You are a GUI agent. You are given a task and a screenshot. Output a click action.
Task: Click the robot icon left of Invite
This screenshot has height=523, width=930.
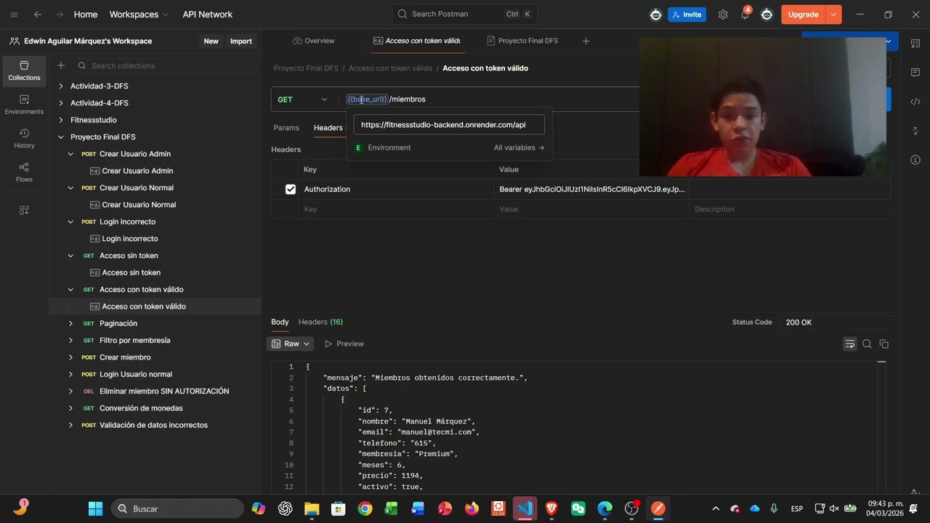tap(656, 15)
